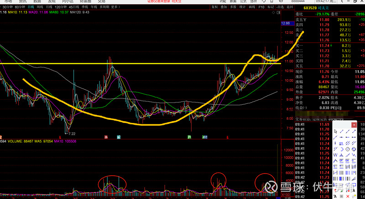Open the 统计 statistics button
The width and height of the screenshot is (365, 199).
tap(242, 7)
